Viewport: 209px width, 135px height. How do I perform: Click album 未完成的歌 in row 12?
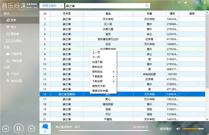point(149,74)
